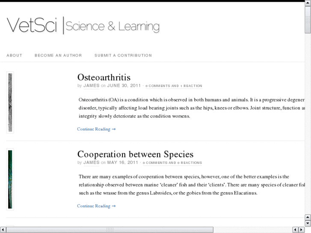Open the Osteoarthritis post thumbnail image
This screenshot has width=311, height=233.
10,102
